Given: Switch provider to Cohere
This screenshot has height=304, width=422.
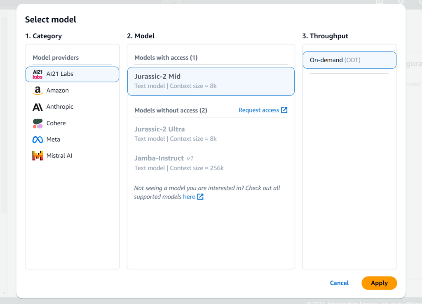Looking at the screenshot, I should pyautogui.click(x=56, y=123).
